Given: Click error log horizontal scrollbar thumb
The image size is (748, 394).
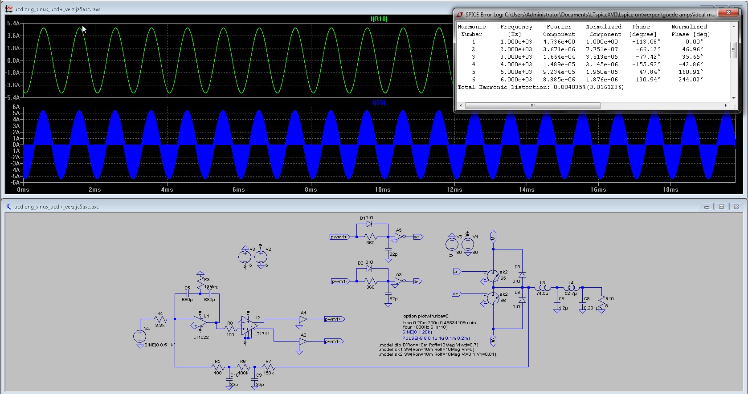Looking at the screenshot, I should pyautogui.click(x=532, y=105).
